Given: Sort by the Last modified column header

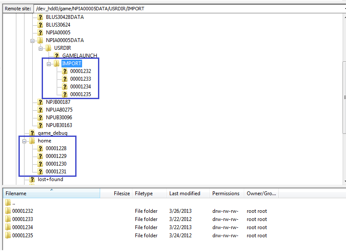Looking at the screenshot, I should pyautogui.click(x=188, y=193).
